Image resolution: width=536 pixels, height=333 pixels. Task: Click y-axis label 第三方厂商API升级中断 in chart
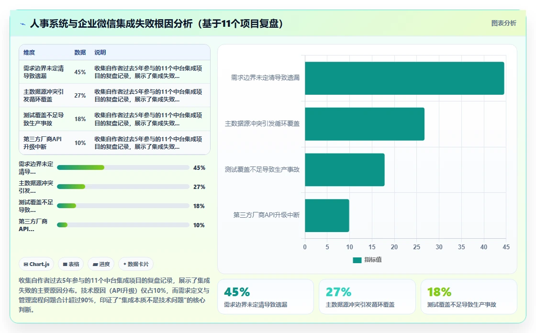(x=266, y=215)
